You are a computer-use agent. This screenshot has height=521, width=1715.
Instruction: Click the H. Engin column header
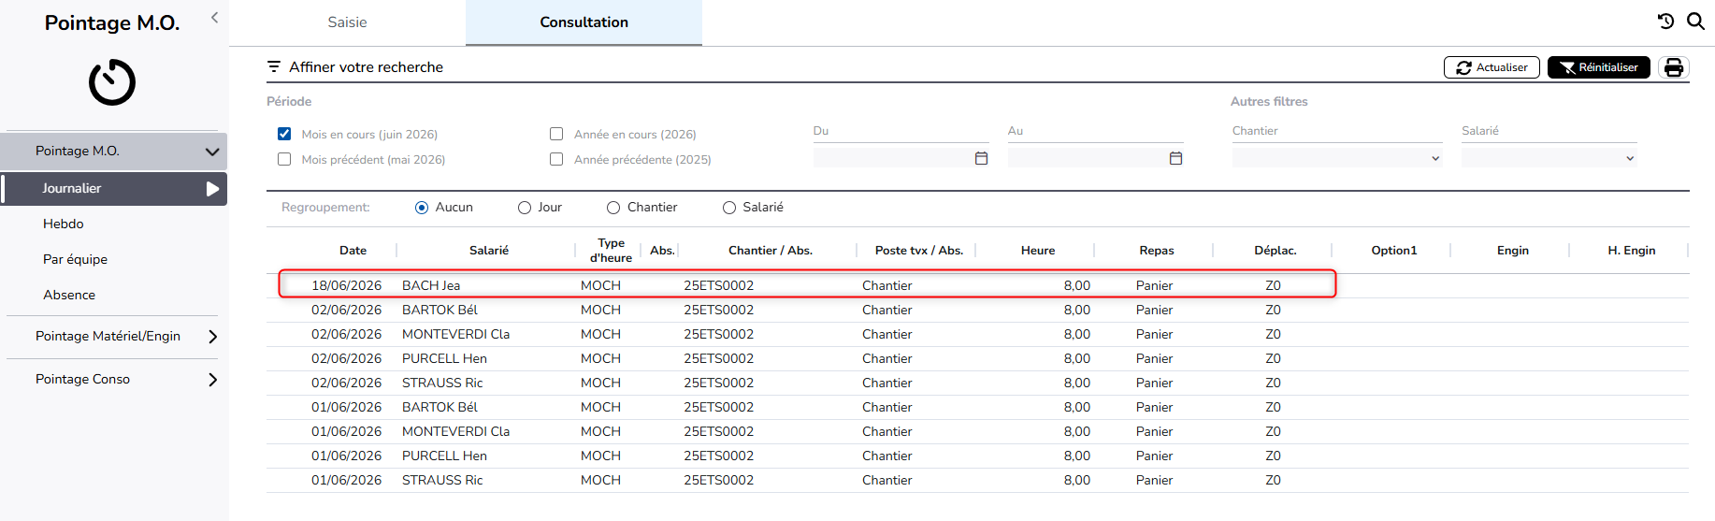point(1632,251)
